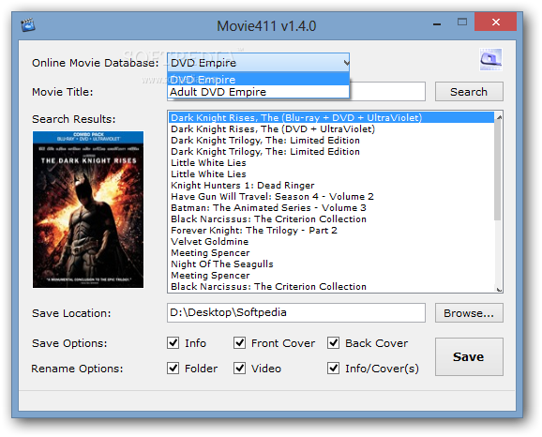The image size is (542, 437).
Task: Maximize the Movie411 window
Action: click(x=462, y=23)
